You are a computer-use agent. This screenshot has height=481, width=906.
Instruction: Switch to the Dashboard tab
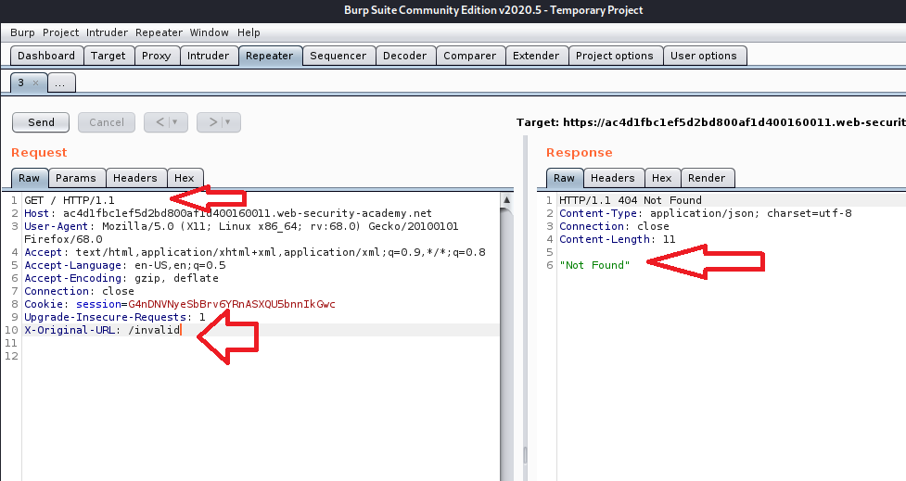46,56
